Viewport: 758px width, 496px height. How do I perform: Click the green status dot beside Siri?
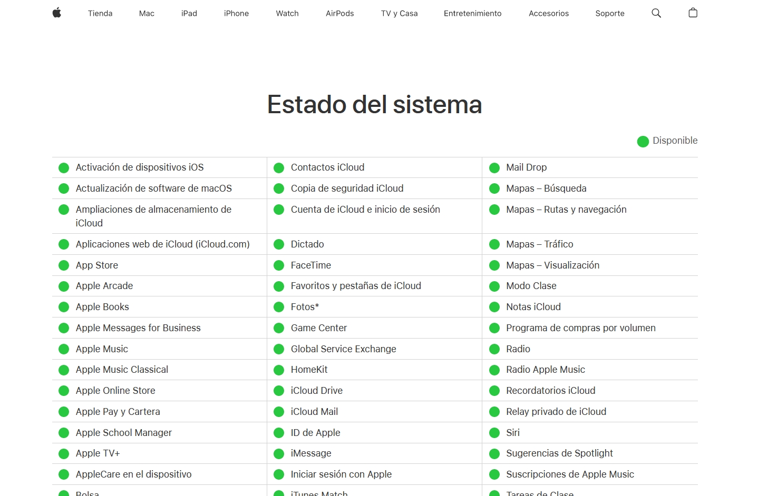[494, 433]
